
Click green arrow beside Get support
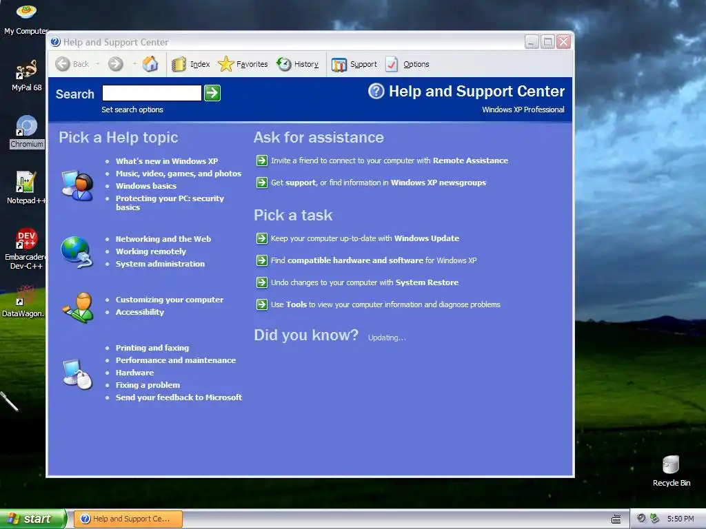pyautogui.click(x=262, y=183)
